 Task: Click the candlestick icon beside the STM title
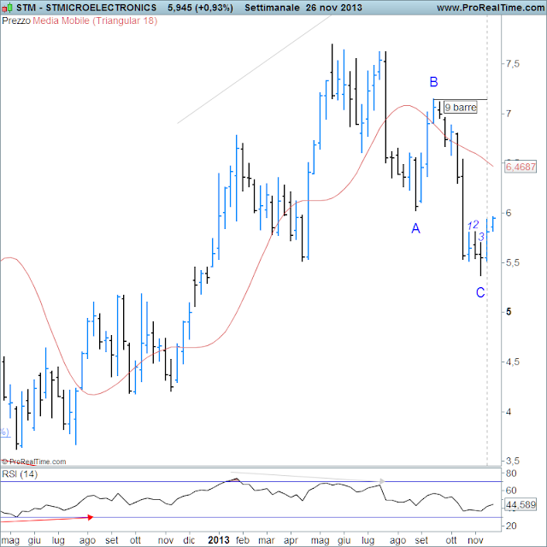(8, 8)
